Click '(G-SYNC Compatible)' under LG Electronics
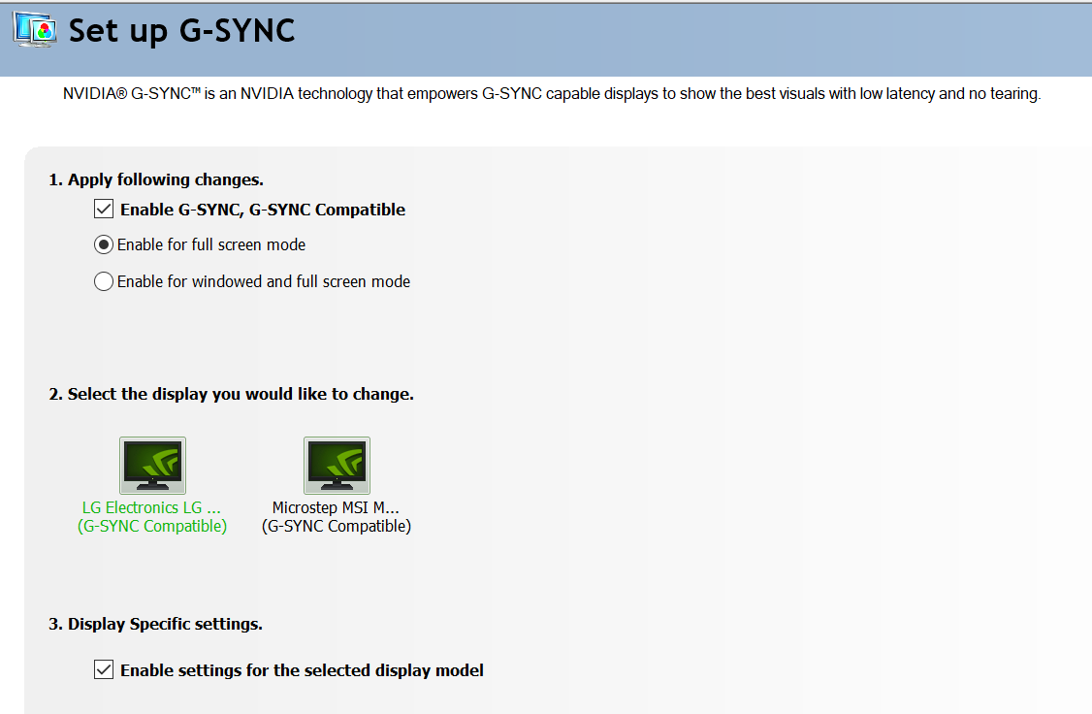 [152, 526]
